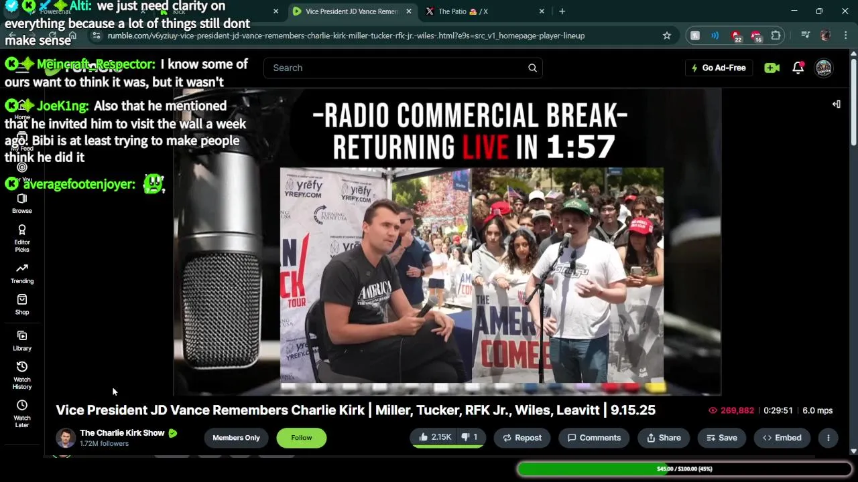Close the Vice President JD Vance tab
Viewport: 858px width, 482px height.
(x=410, y=11)
